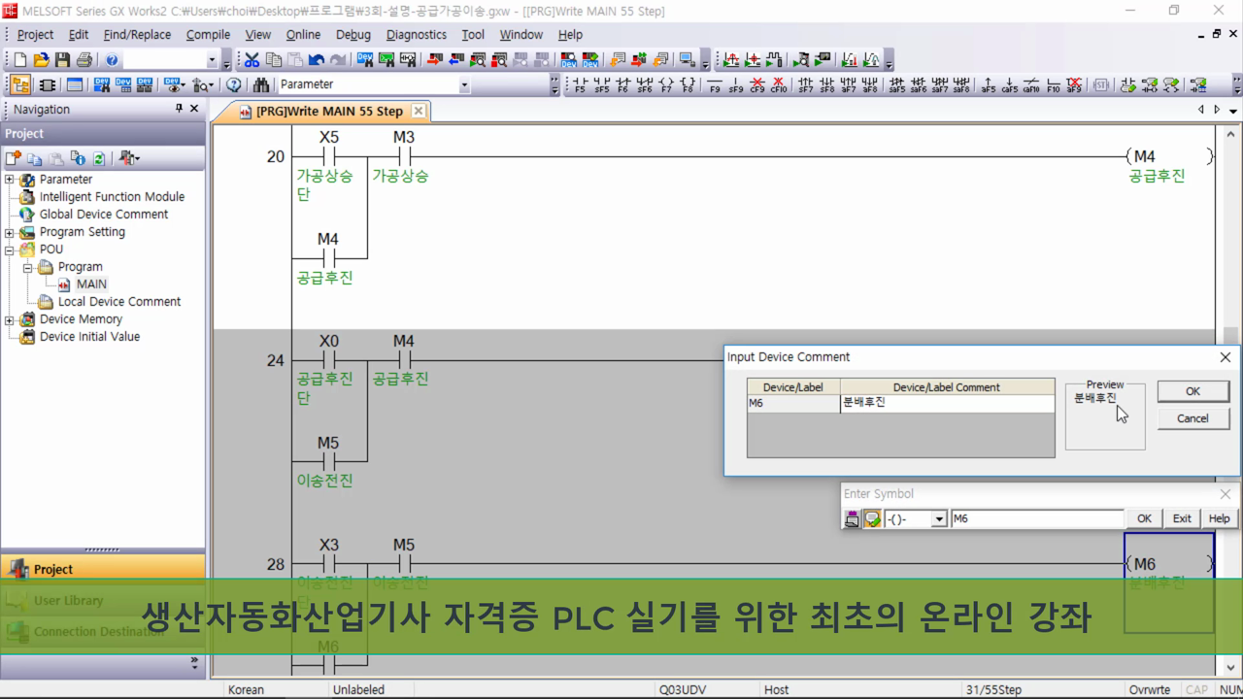Expand the Navigation panel bottom chevron
The height and width of the screenshot is (699, 1243).
194,663
